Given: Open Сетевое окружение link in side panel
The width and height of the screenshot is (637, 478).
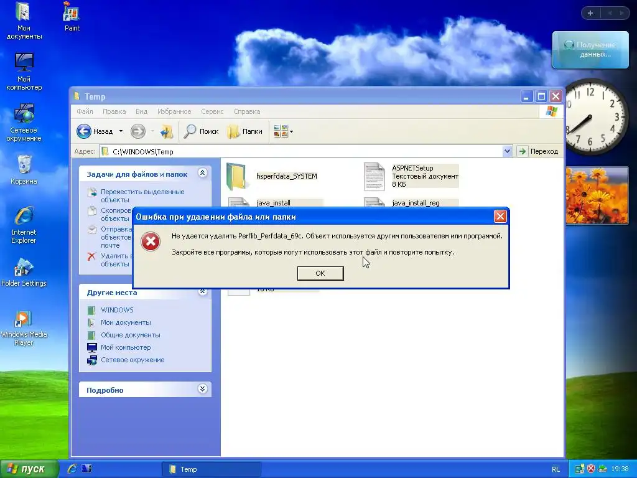Looking at the screenshot, I should 133,360.
